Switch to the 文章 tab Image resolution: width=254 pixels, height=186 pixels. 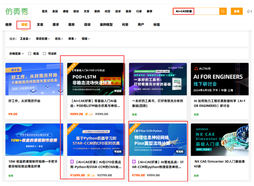click(x=40, y=24)
